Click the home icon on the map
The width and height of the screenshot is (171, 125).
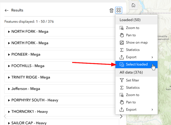(x=133, y=5)
